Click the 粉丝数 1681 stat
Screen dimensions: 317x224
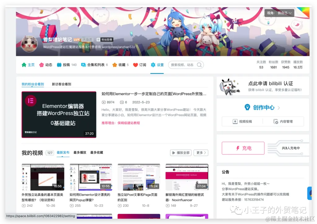[x=274, y=65]
